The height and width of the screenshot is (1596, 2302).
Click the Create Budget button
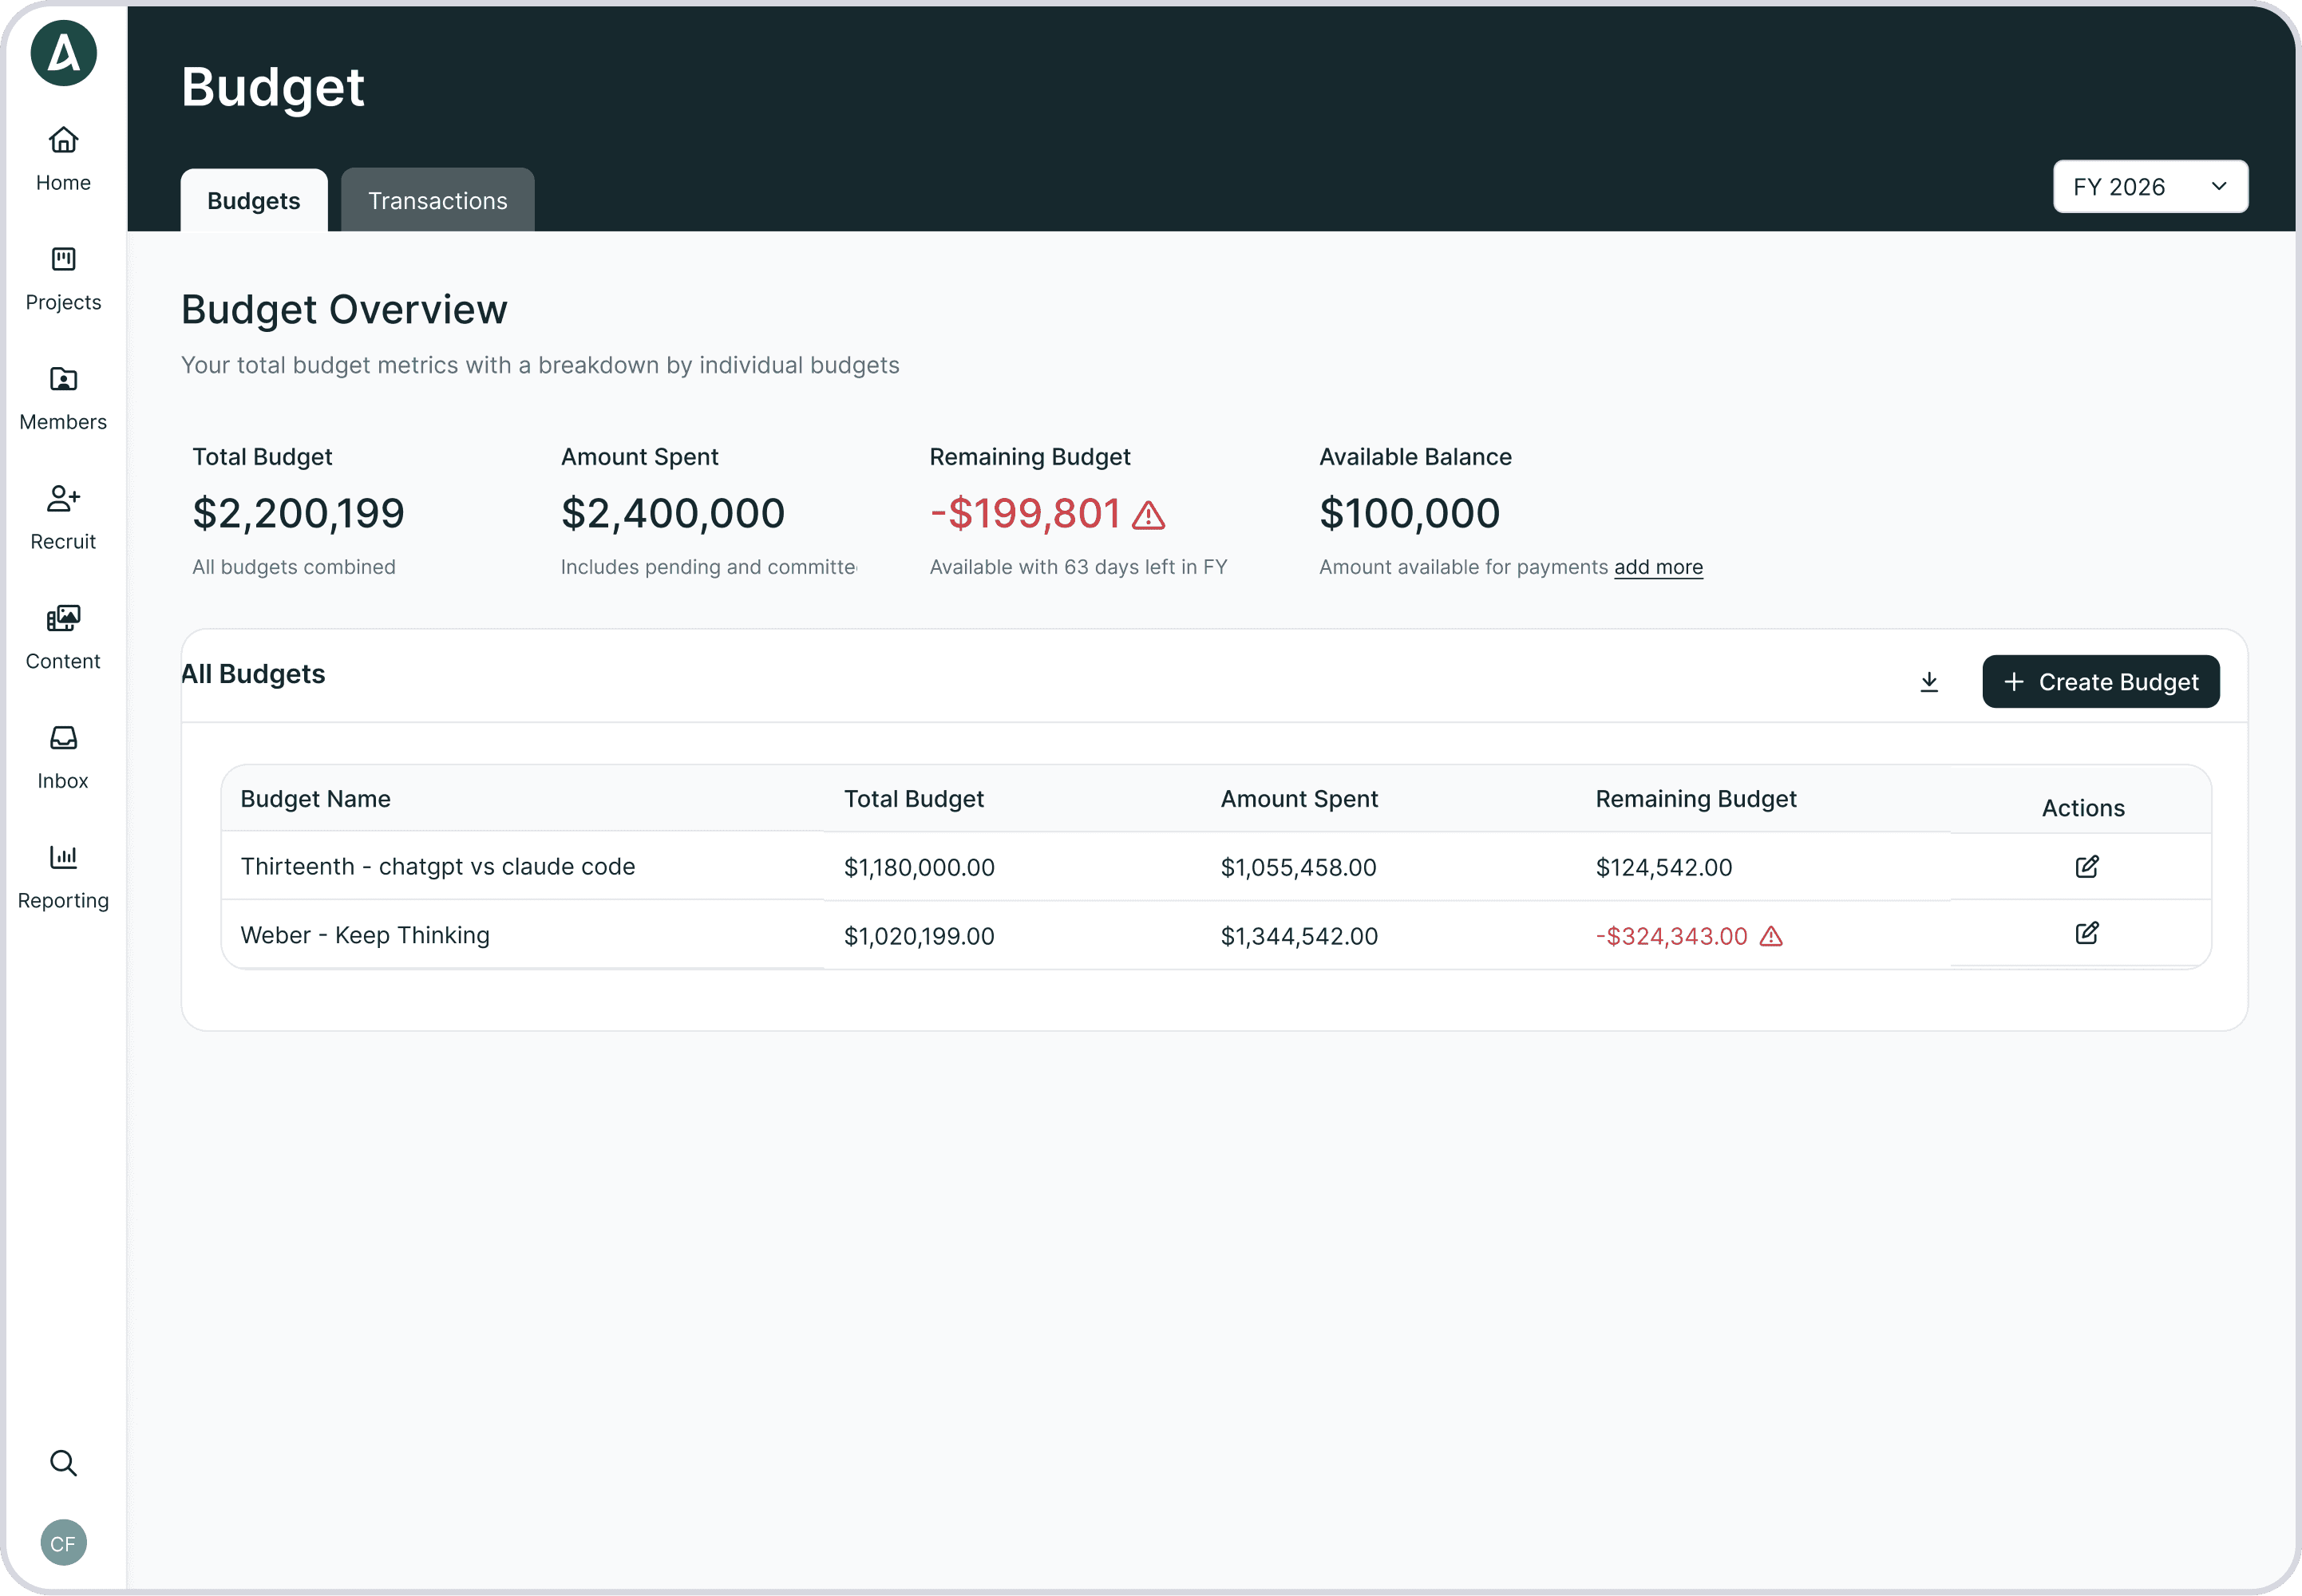(2100, 682)
